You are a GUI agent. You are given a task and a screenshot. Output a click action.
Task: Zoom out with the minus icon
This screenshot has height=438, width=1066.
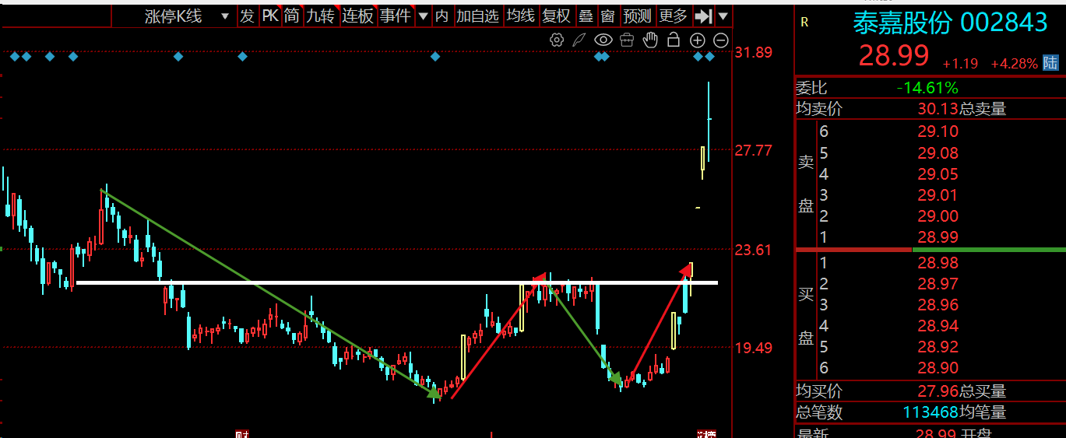(721, 40)
